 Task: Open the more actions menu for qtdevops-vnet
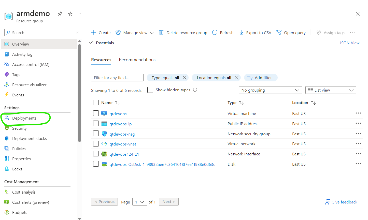[x=358, y=143]
